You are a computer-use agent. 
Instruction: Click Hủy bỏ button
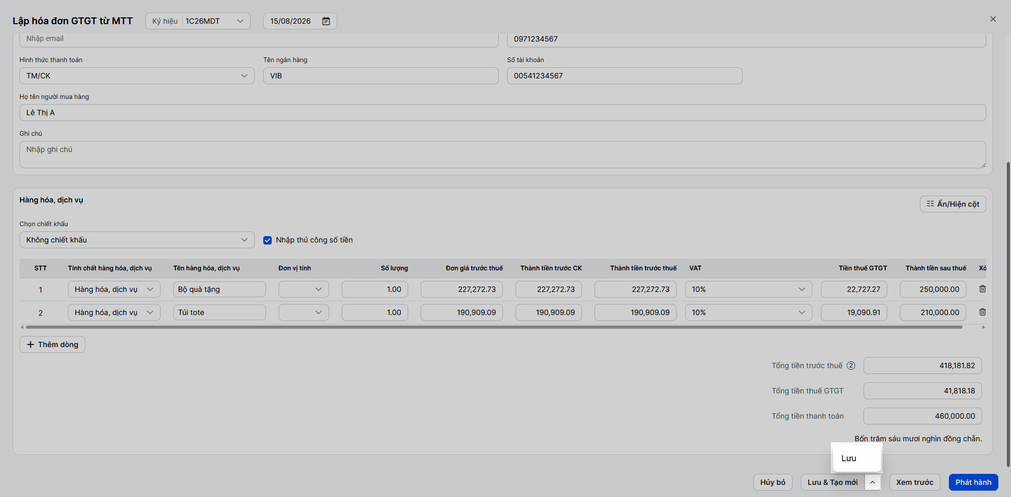click(x=773, y=482)
